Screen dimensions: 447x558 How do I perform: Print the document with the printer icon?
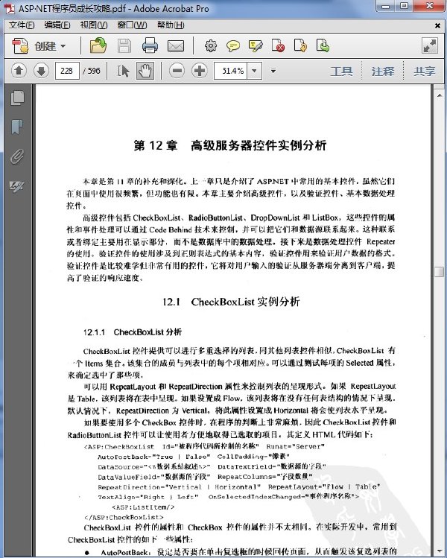coord(150,46)
